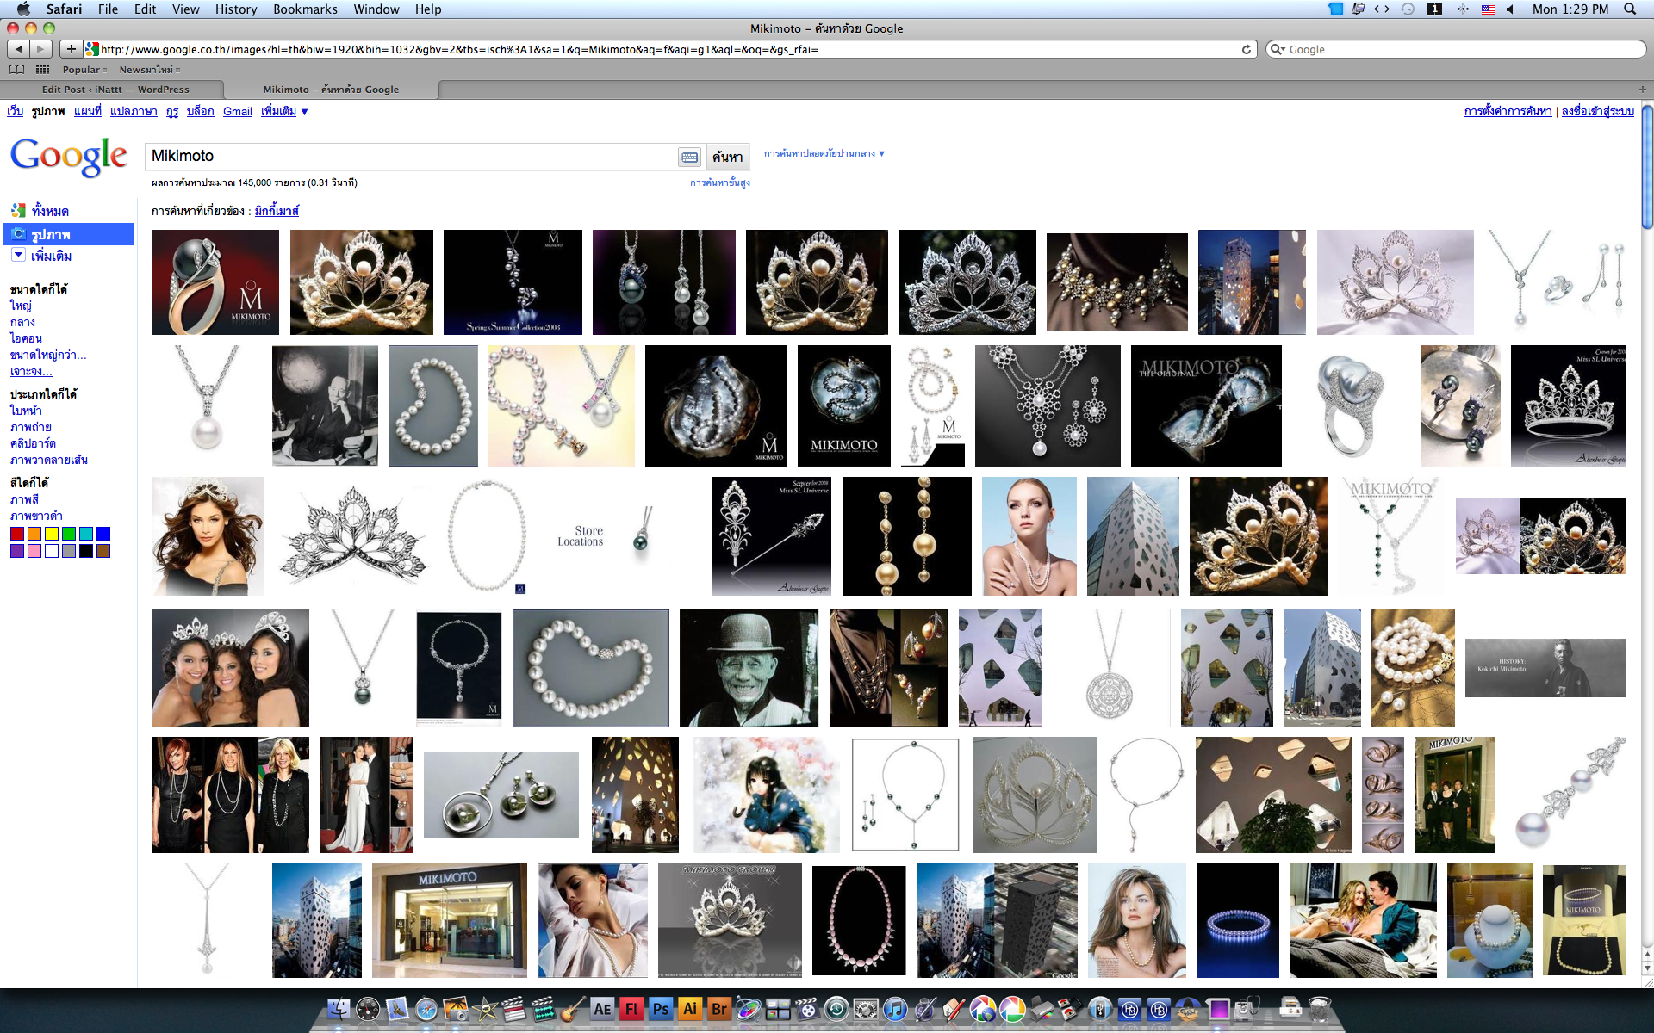Screen dimensions: 1654x1033
Task: Launch Flash from the dock
Action: click(631, 1008)
